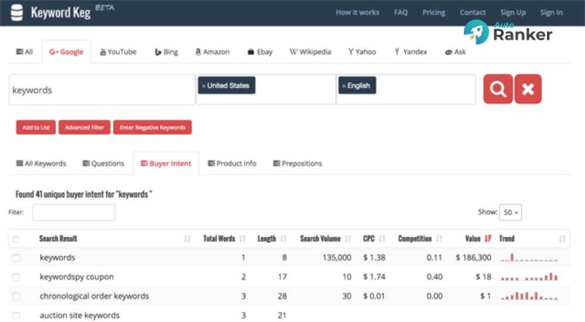Toggle the Value column sort indicator

(488, 239)
